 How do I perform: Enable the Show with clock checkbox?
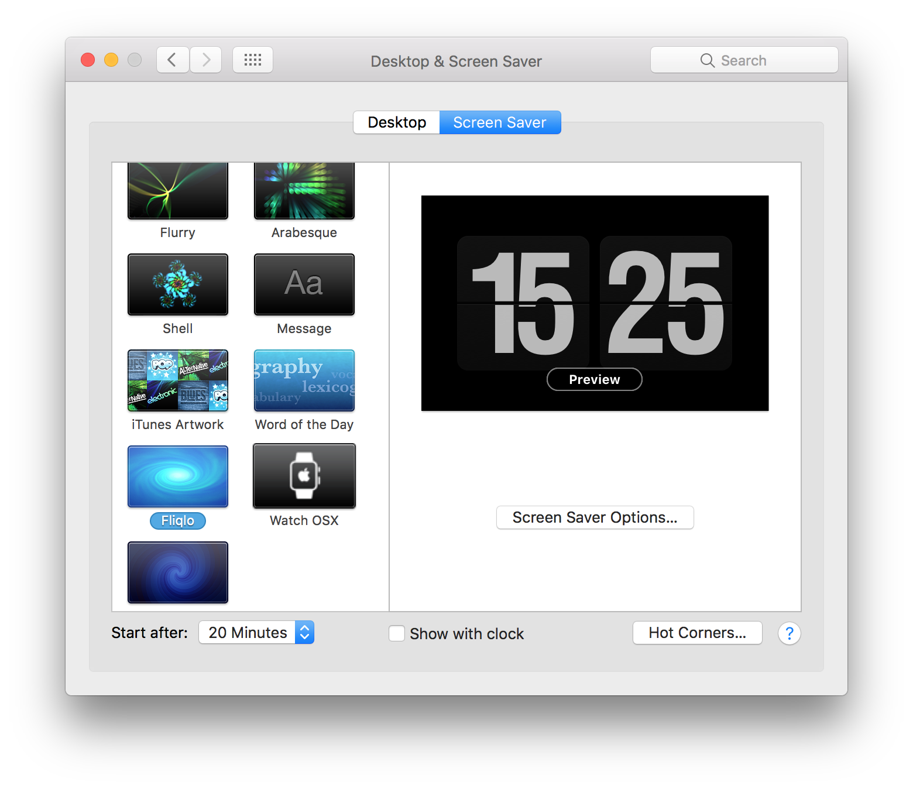point(397,633)
